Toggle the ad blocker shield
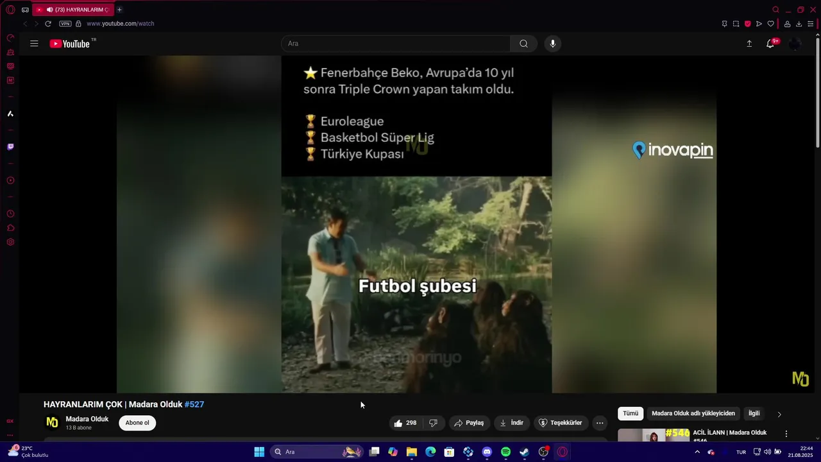Viewport: 821px width, 462px height. click(747, 24)
